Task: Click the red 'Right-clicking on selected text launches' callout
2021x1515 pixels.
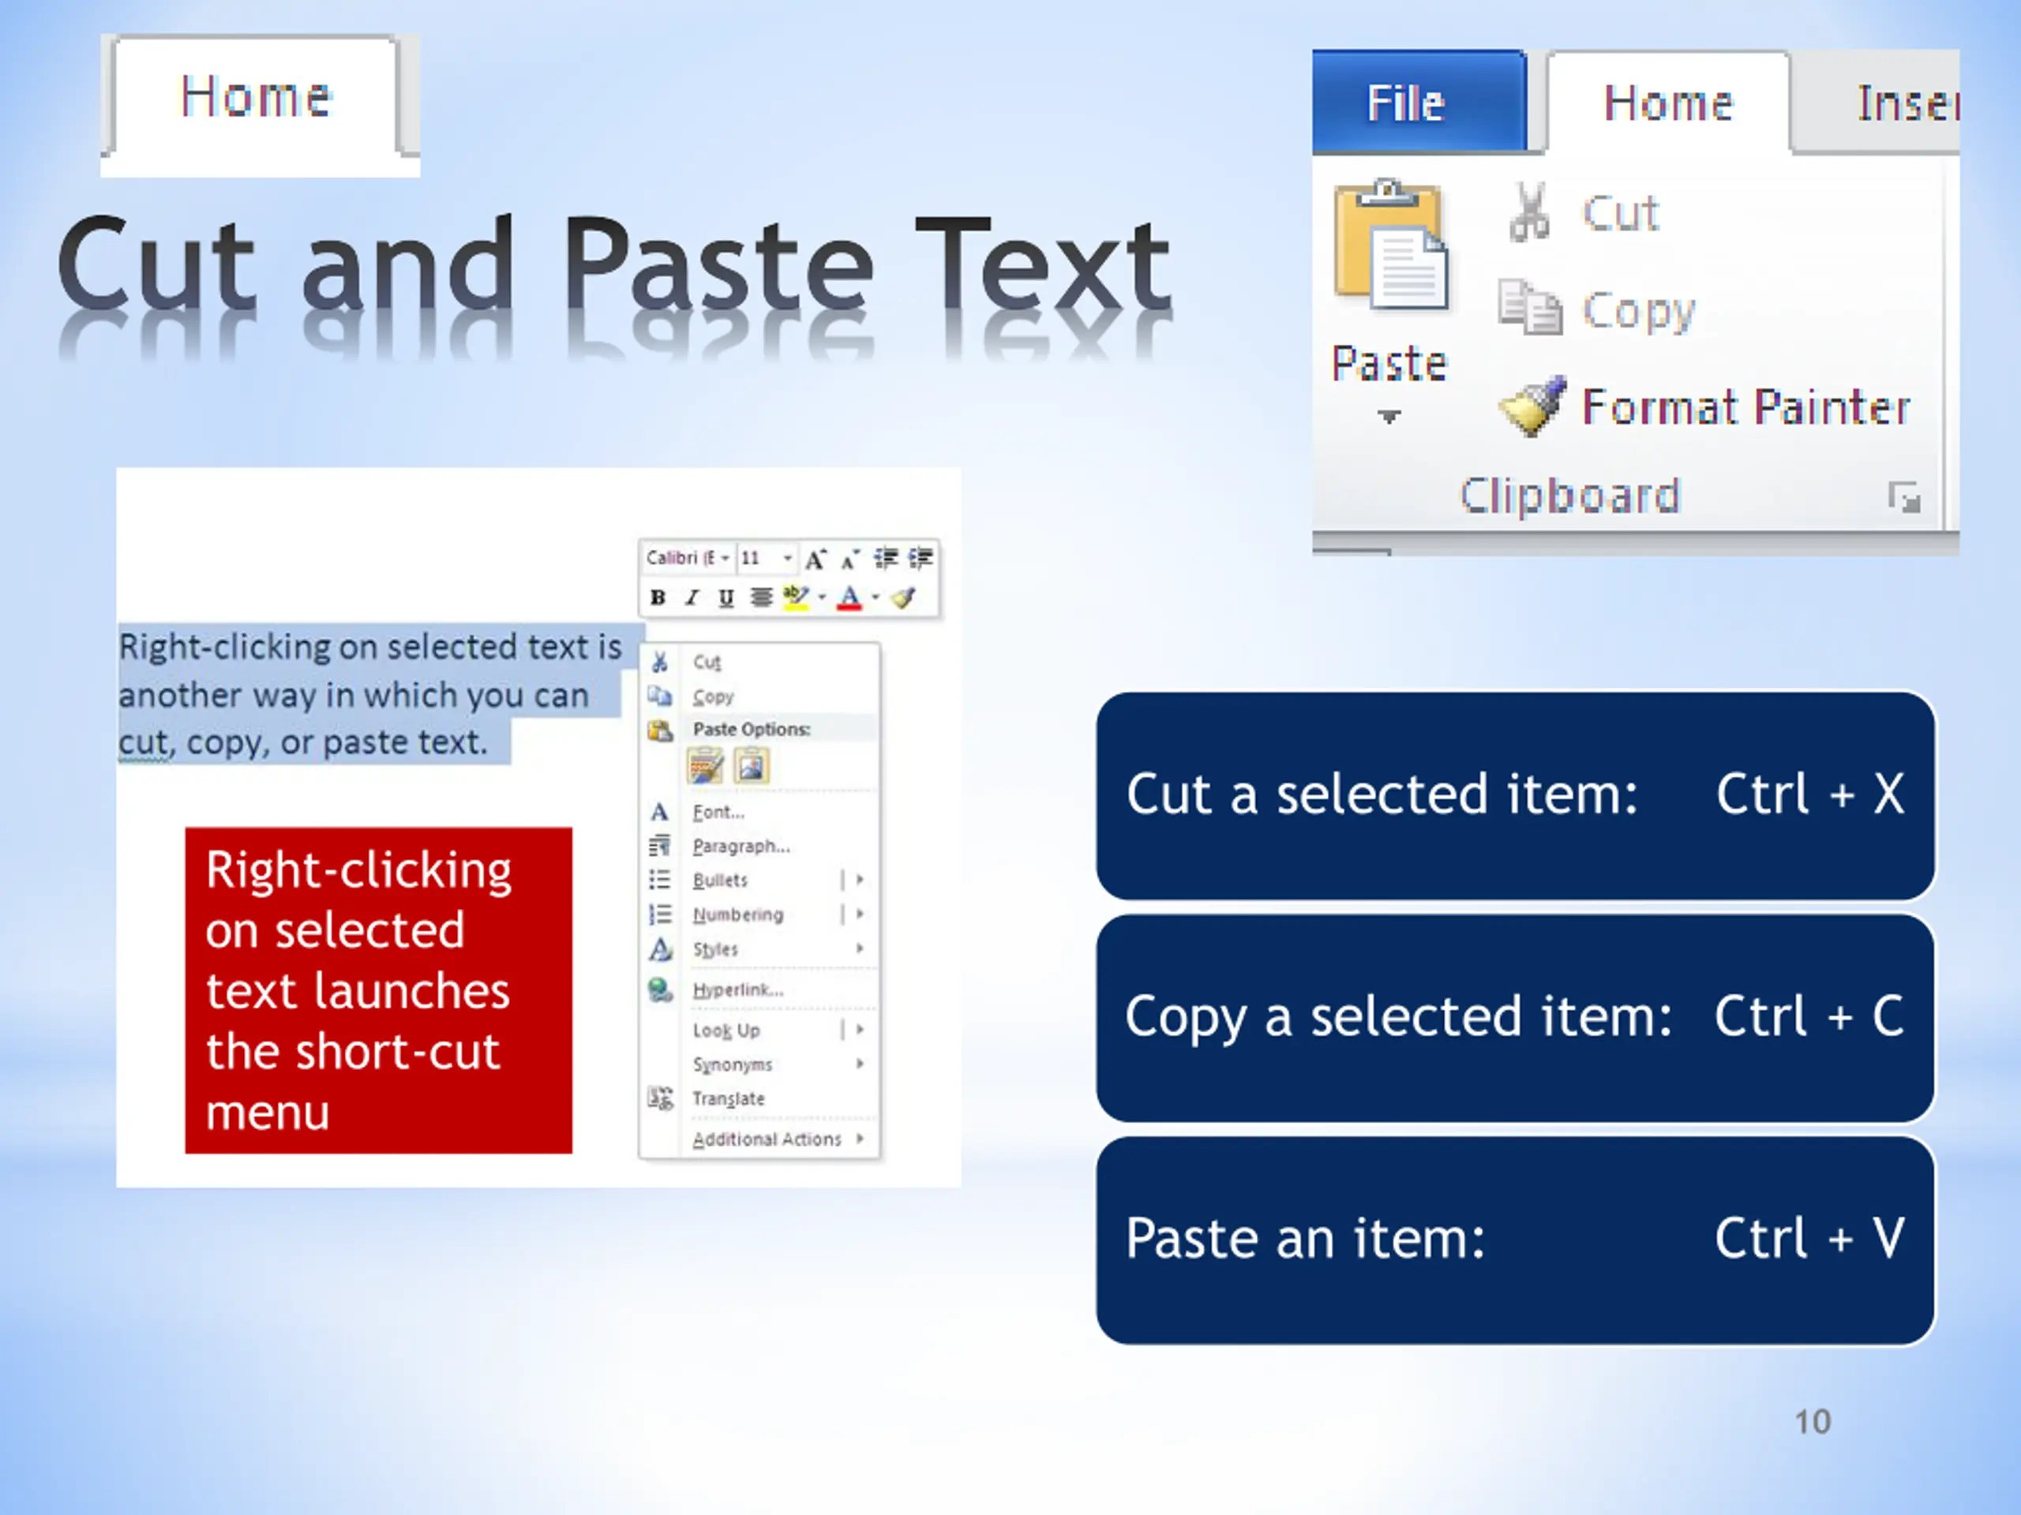Action: 378,991
